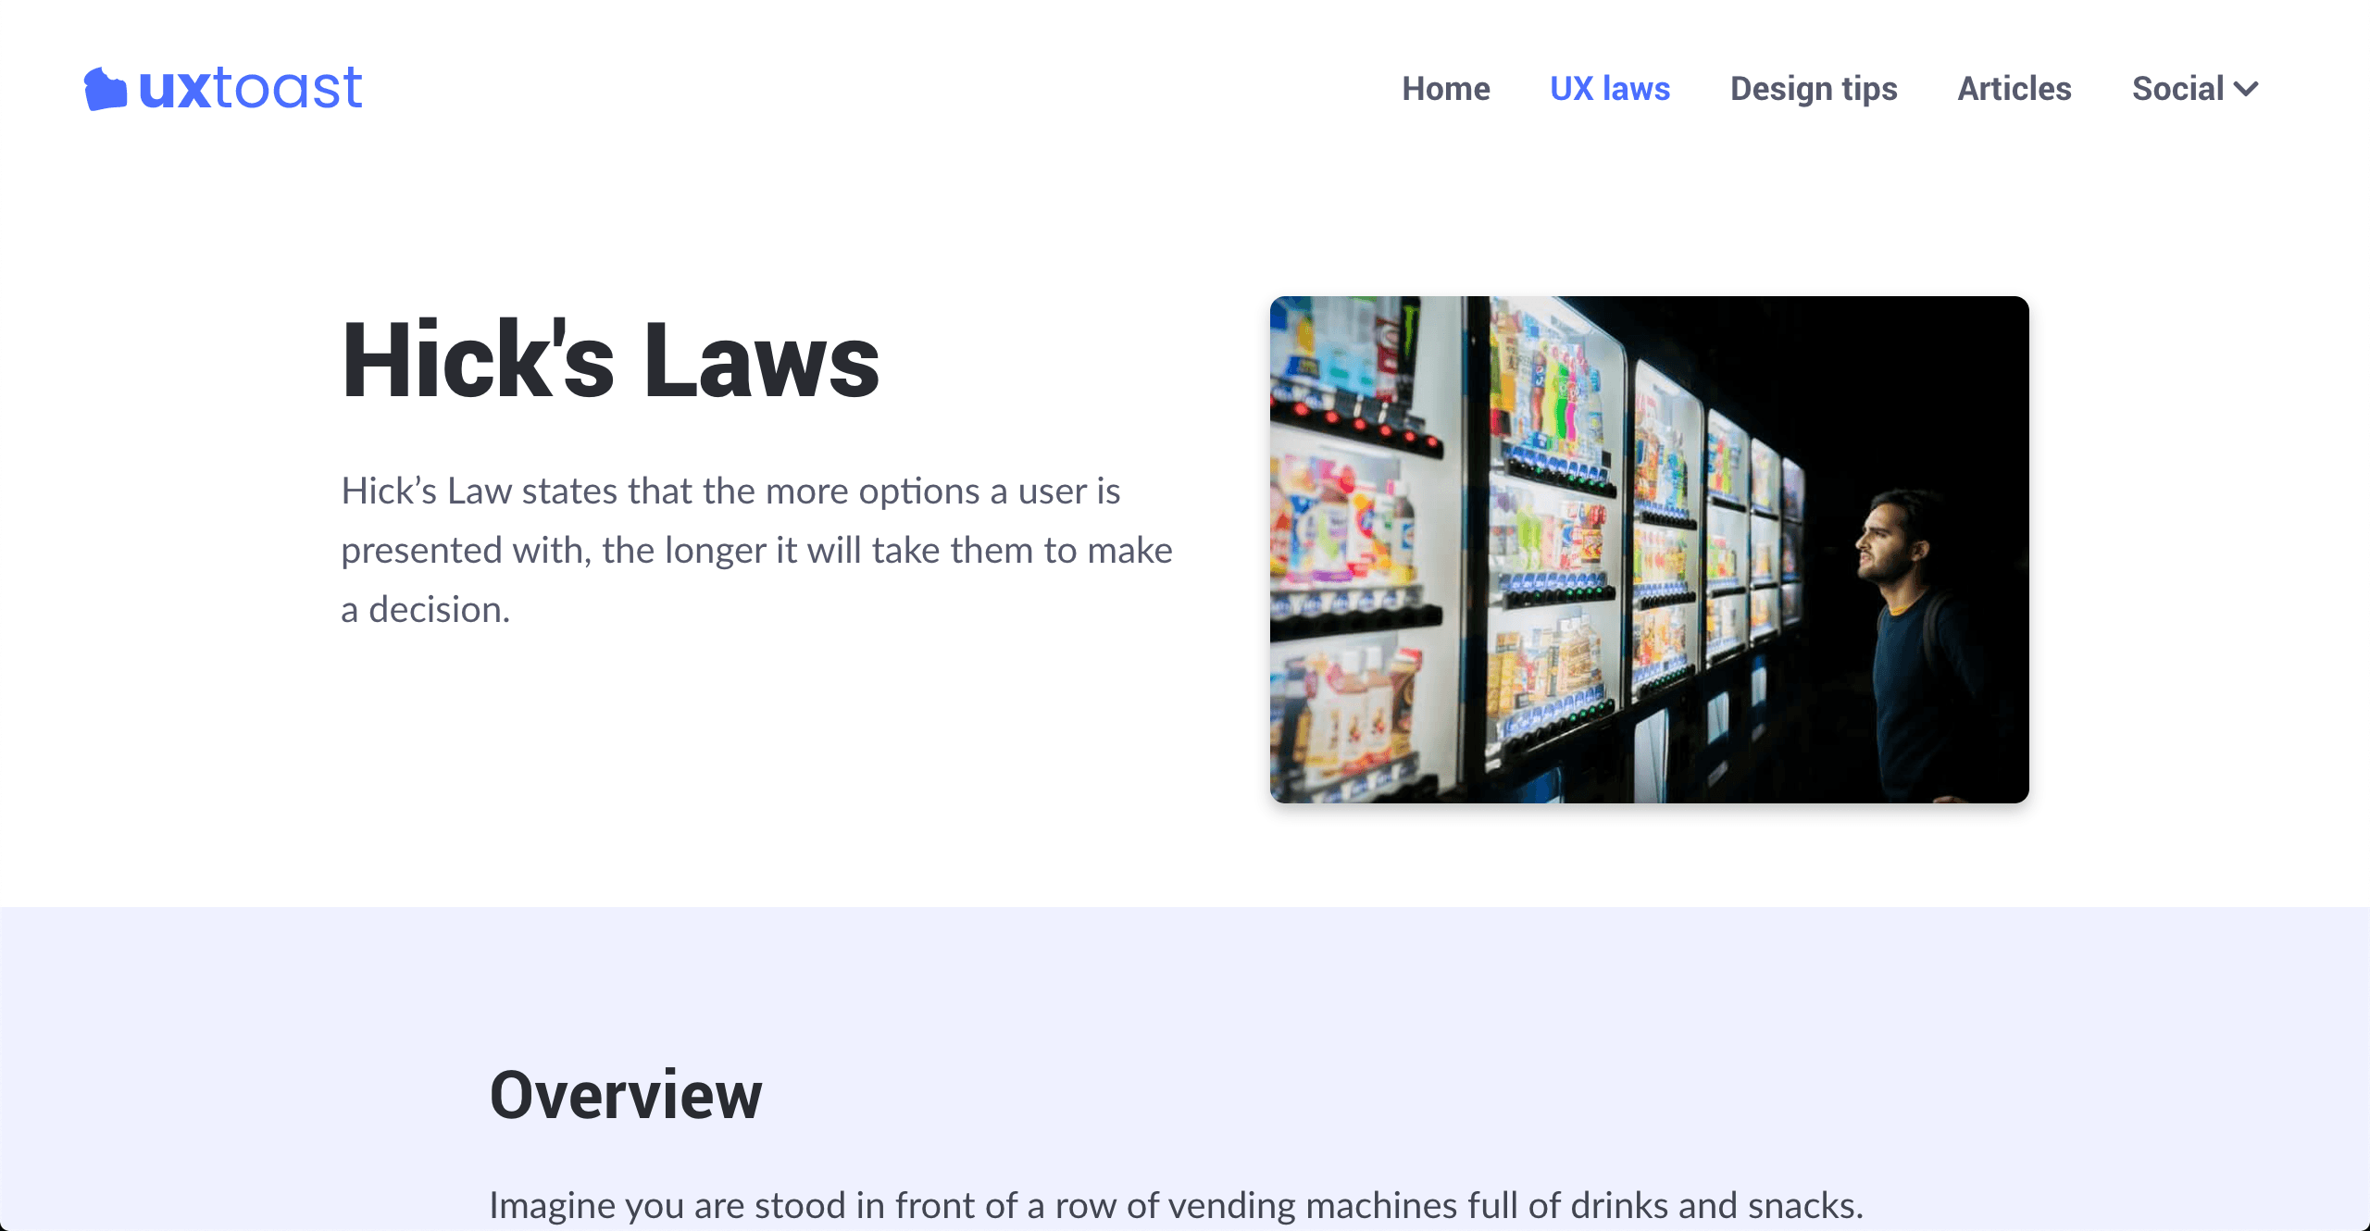
Task: Click the Hick's Laws main heading
Action: coord(610,361)
